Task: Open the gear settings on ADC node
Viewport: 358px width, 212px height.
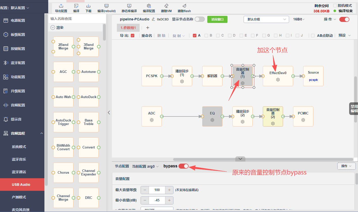Action: pos(152,120)
